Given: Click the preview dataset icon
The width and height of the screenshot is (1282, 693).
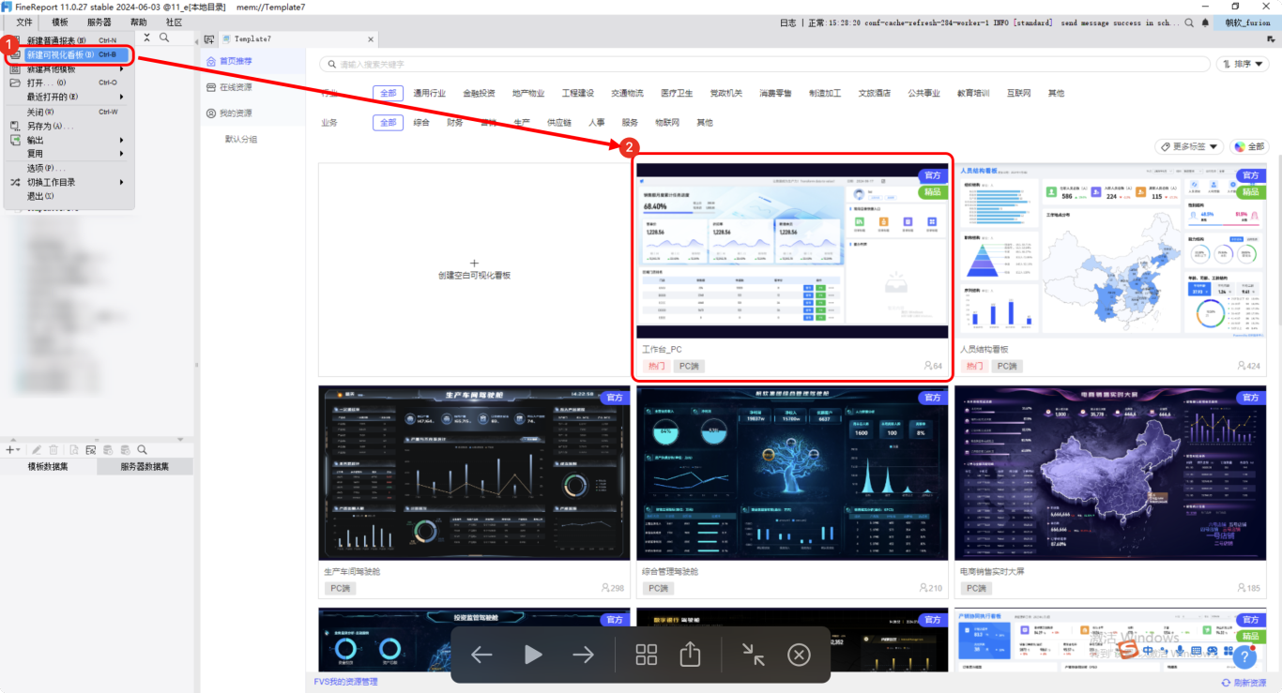Looking at the screenshot, I should click(x=74, y=450).
